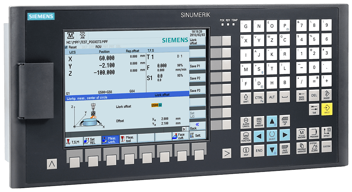352x192 pixels.
Task: Hit the END key
Action: 259,151
